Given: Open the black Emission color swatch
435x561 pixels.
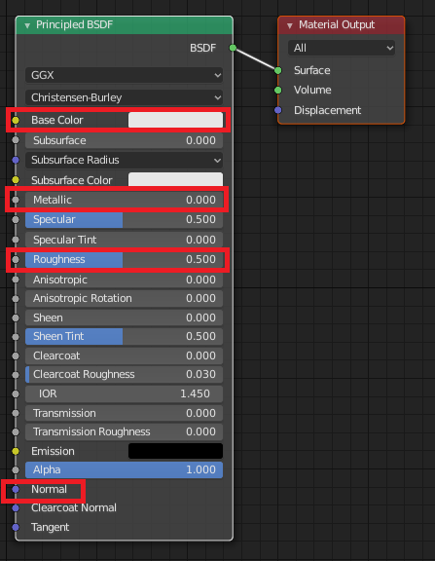Looking at the screenshot, I should (175, 451).
